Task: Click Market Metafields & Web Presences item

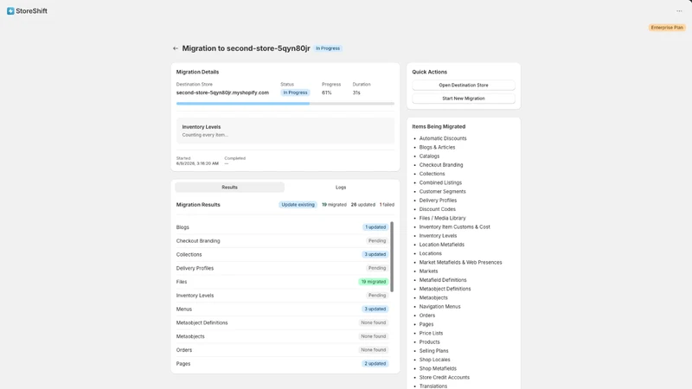Action: pos(460,263)
